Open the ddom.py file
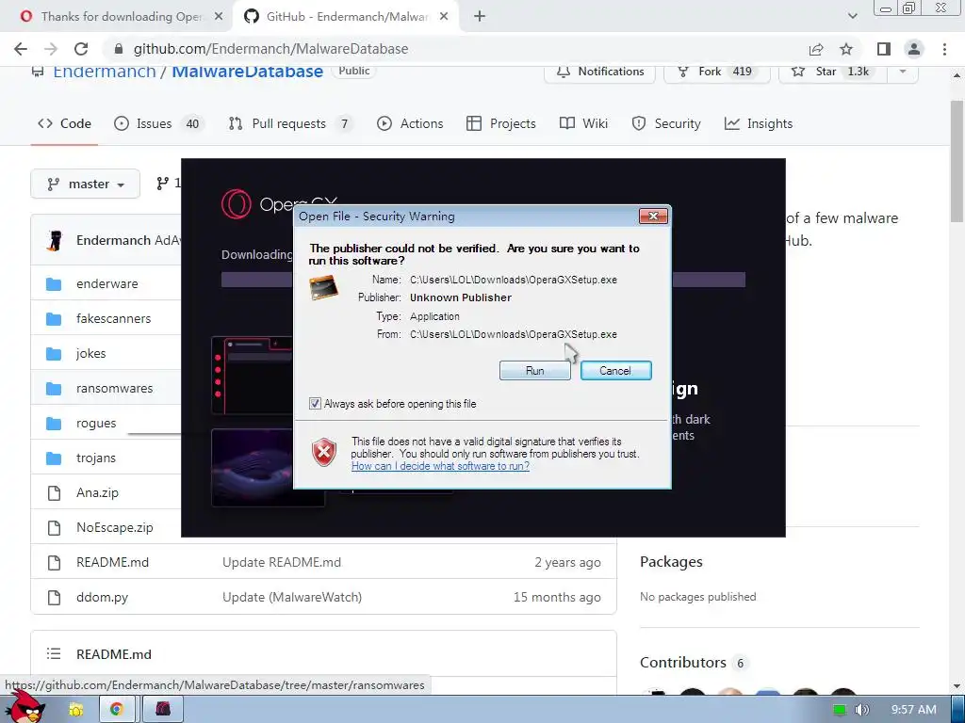This screenshot has width=965, height=723. pyautogui.click(x=102, y=598)
